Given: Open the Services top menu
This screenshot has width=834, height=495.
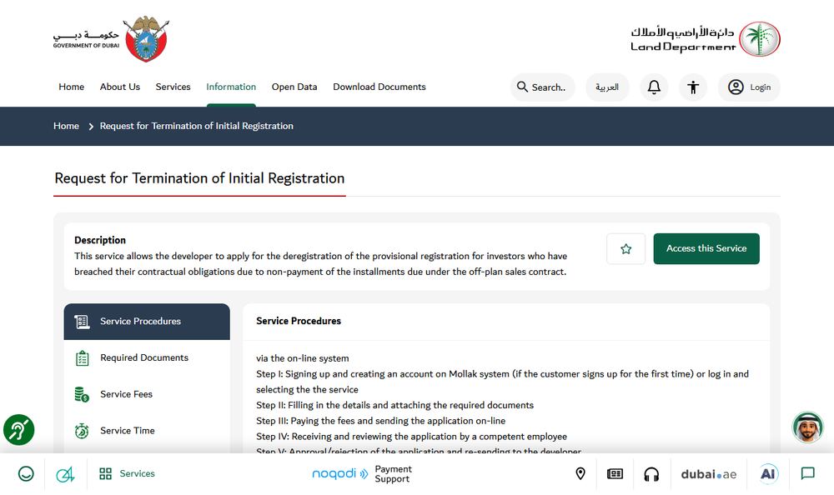Looking at the screenshot, I should (173, 87).
